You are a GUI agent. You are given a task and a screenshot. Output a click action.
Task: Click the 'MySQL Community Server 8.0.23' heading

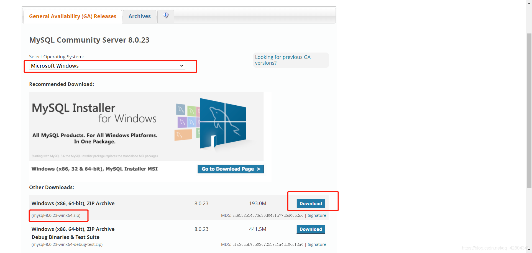click(x=89, y=40)
